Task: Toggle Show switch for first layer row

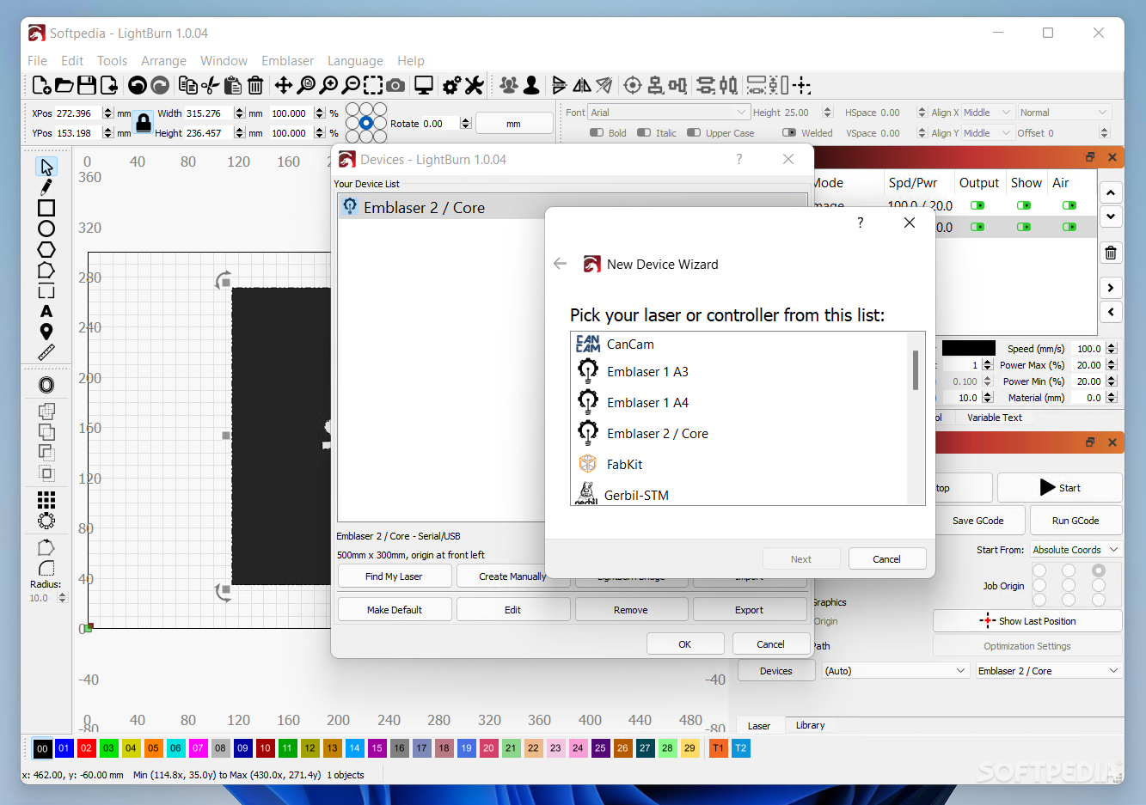Action: click(1024, 205)
